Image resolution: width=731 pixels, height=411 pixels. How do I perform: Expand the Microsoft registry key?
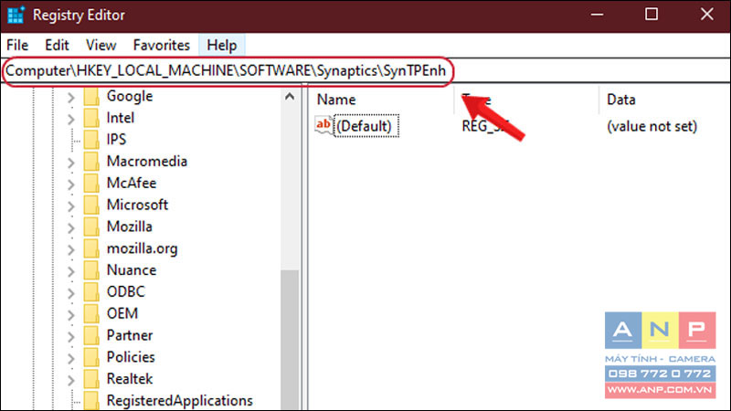(x=71, y=206)
